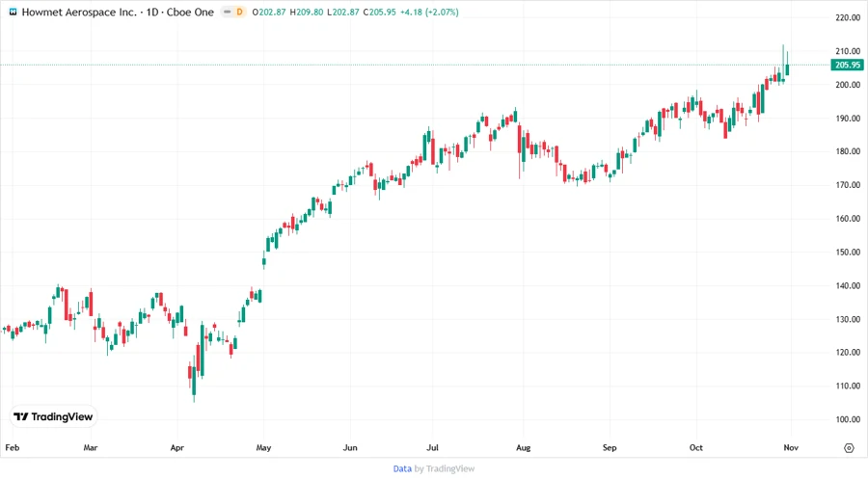Click the Nov label on time axis
The height and width of the screenshot is (480, 868).
[791, 447]
